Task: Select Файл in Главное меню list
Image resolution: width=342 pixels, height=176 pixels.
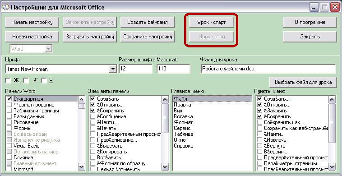Action: (x=212, y=99)
